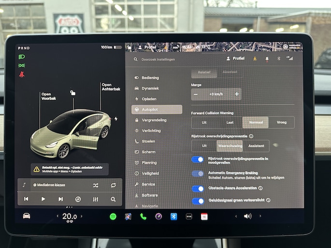Open the phone app icon

tap(143, 216)
